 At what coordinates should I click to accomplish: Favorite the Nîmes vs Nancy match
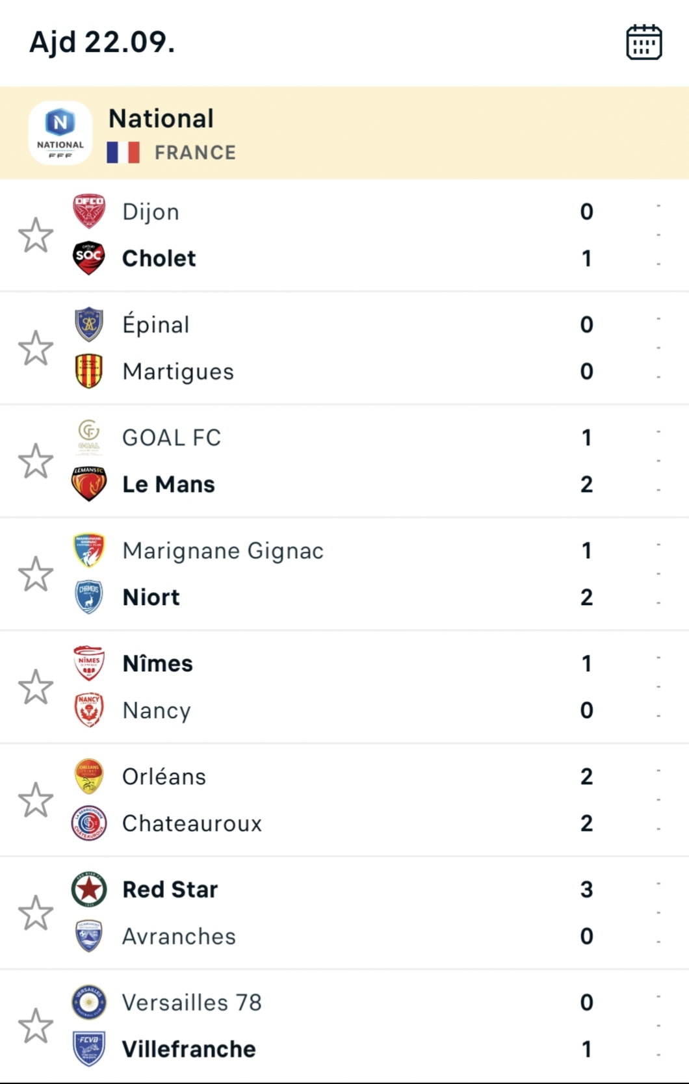point(36,687)
